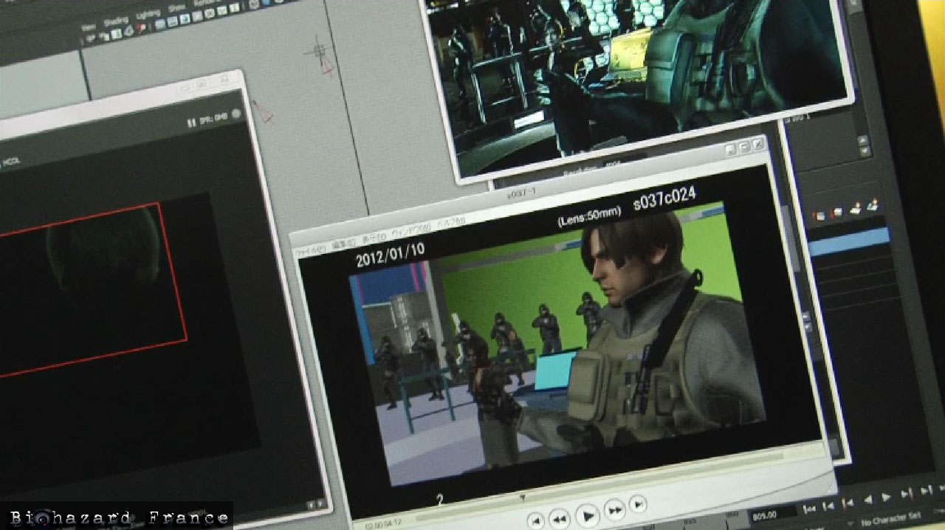Viewport: 945px width, 530px height.
Task: Click the 2012/01/10 date overlay in the player
Action: click(390, 255)
